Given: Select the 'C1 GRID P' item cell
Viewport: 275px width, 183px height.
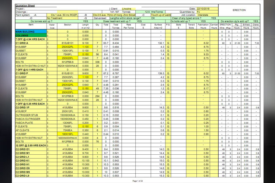Looking at the screenshot, I should [x=31, y=73].
